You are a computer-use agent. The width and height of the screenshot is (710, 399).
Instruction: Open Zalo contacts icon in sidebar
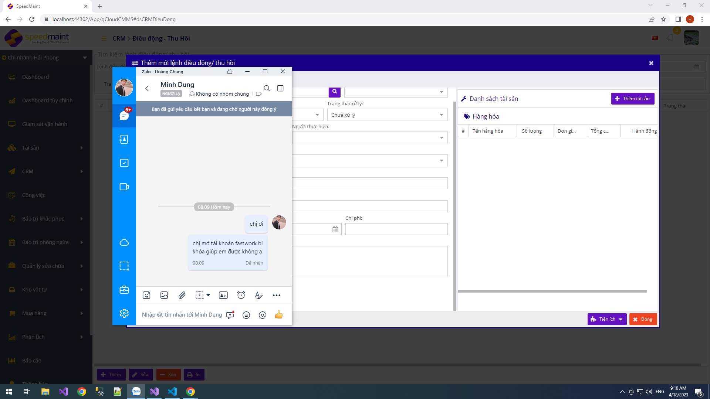coord(124,139)
